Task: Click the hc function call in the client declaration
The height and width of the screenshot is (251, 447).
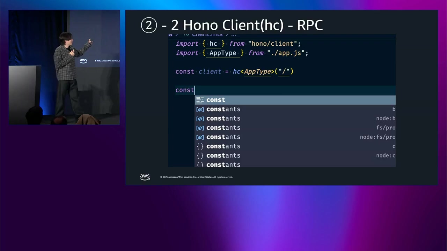Action: pyautogui.click(x=236, y=71)
